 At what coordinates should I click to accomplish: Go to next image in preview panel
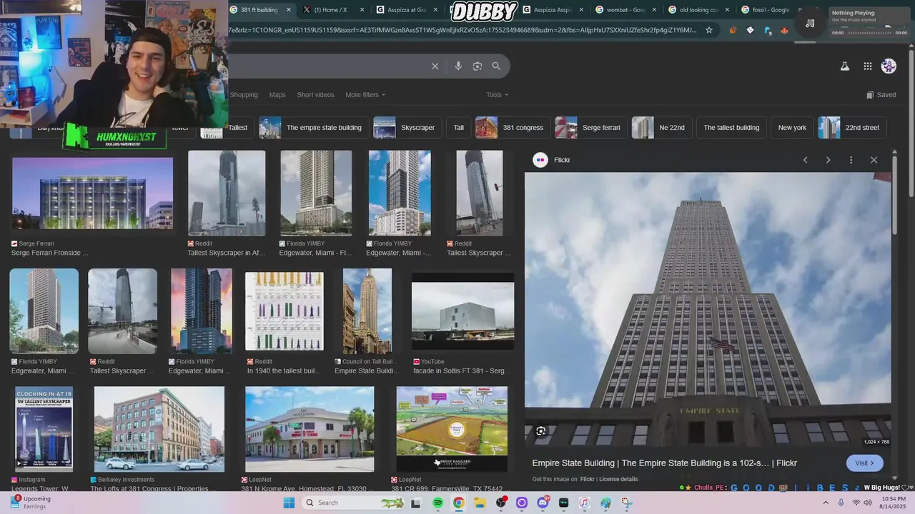(828, 160)
